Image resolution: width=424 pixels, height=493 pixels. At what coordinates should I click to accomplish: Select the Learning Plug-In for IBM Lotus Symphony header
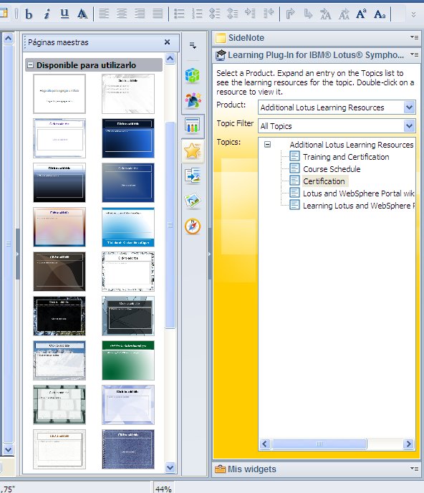point(316,55)
